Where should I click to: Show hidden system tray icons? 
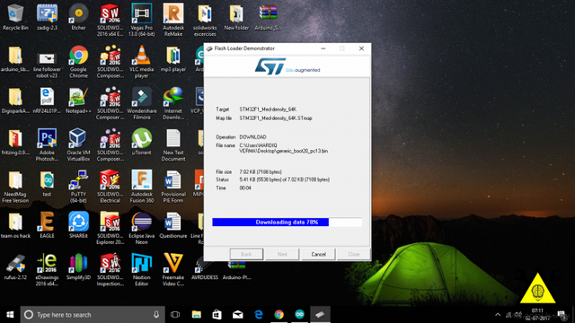498,315
